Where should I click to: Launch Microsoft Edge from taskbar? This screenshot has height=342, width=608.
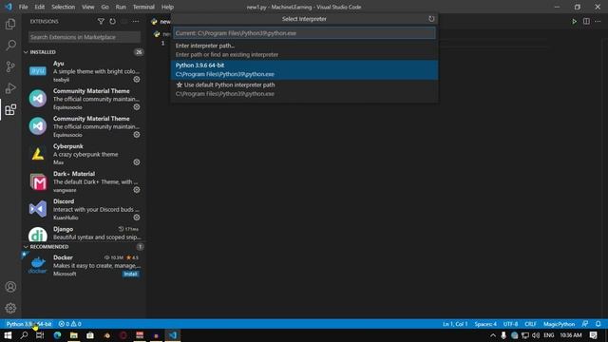point(57,335)
